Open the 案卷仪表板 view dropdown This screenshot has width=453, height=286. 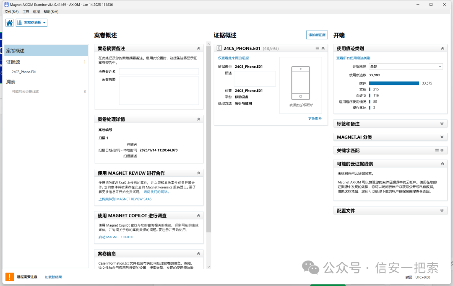31,23
